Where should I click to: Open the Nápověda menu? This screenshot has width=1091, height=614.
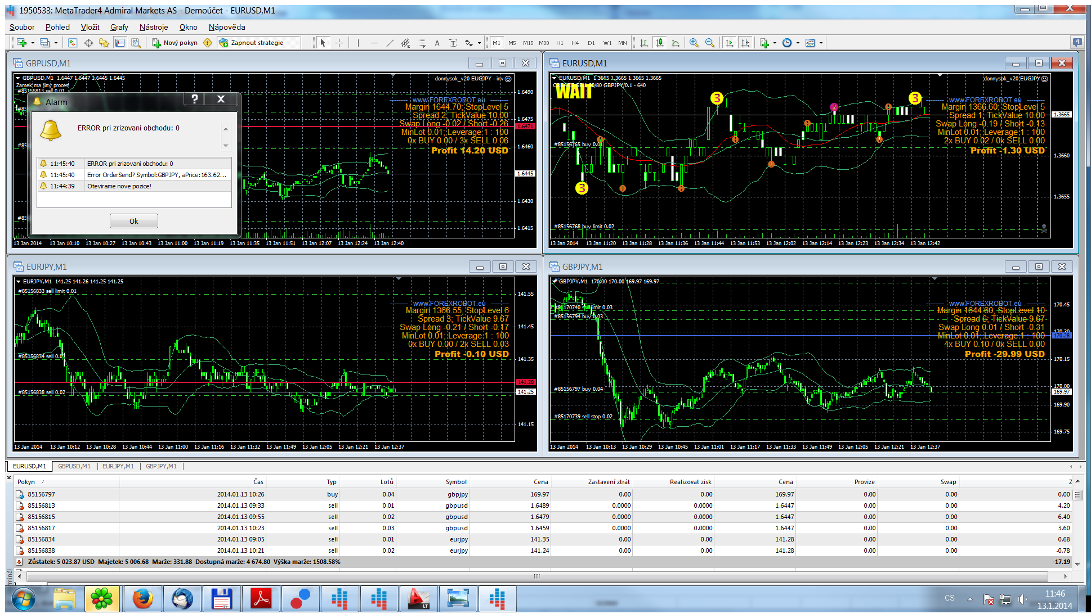coord(227,27)
